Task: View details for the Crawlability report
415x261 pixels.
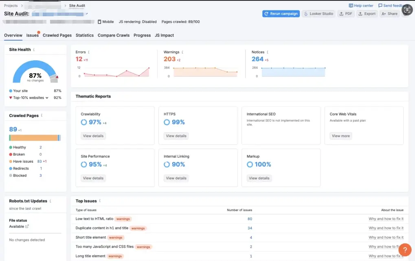Action: pos(93,136)
